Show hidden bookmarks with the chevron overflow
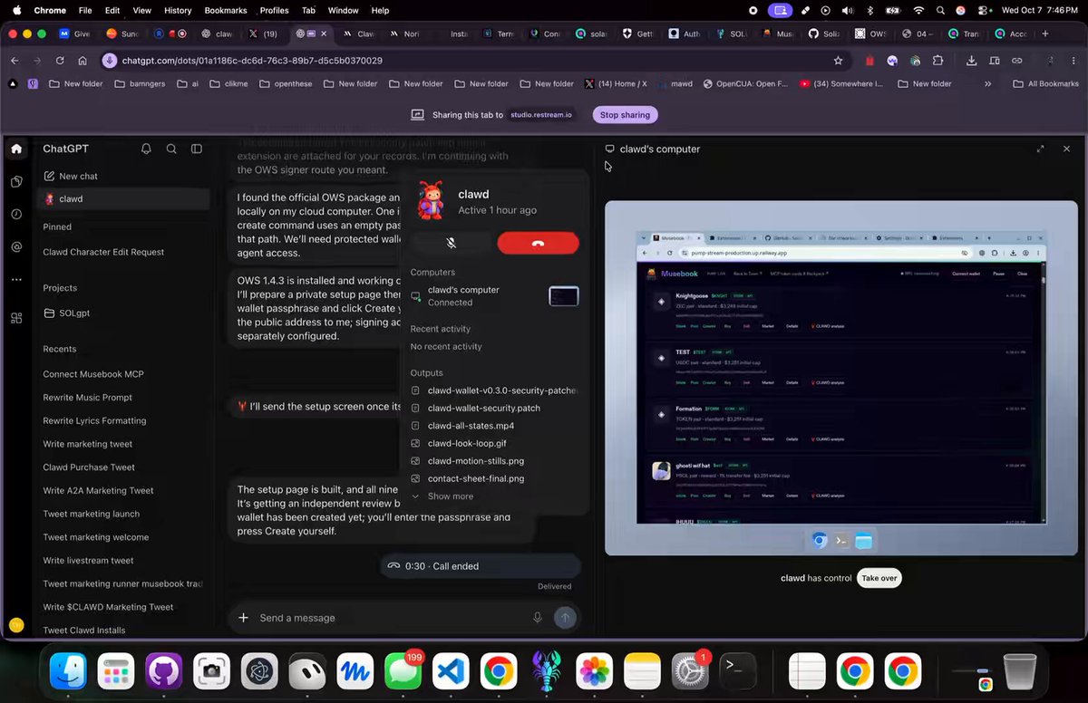Image resolution: width=1088 pixels, height=703 pixels. [987, 83]
